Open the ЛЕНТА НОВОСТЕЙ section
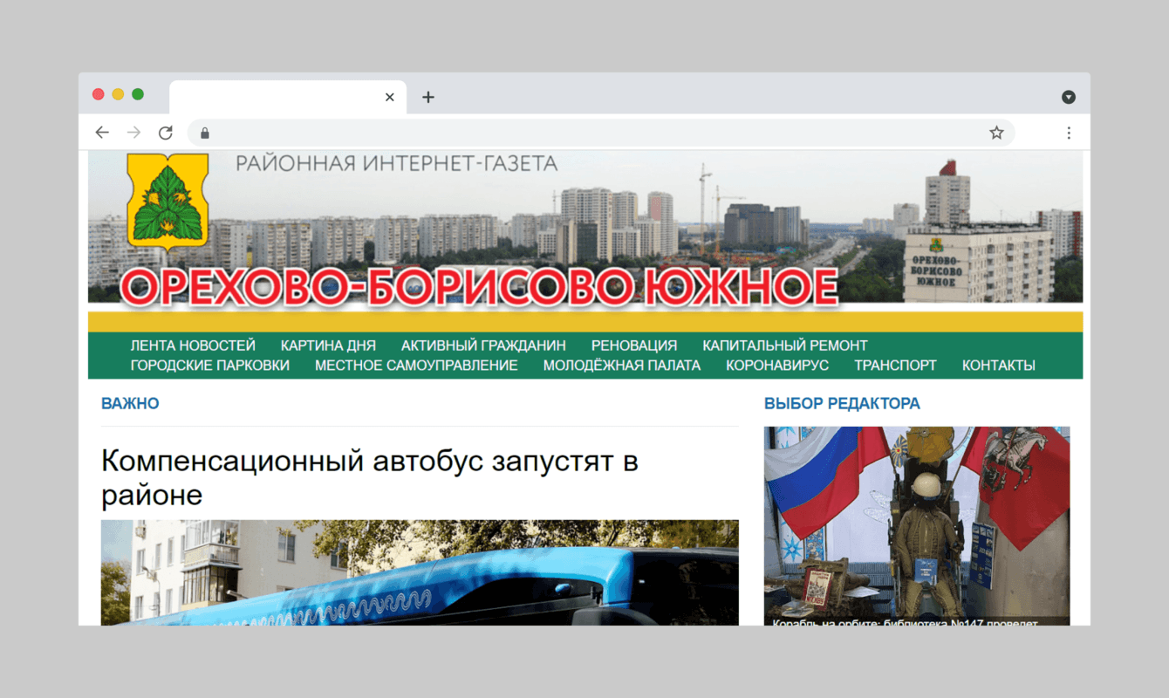The image size is (1169, 698). tap(192, 345)
